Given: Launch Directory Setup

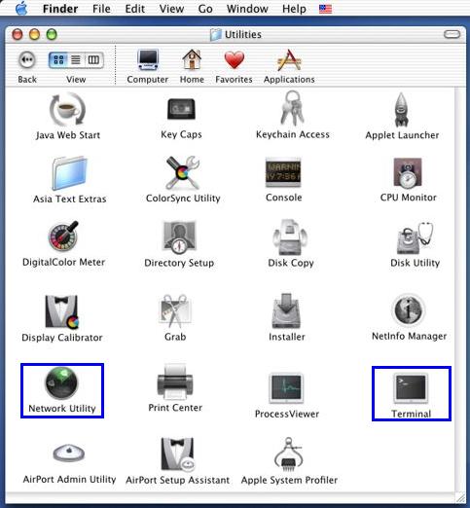Looking at the screenshot, I should click(x=179, y=237).
